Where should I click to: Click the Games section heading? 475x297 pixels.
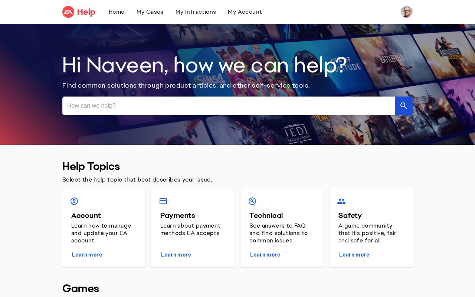pos(81,288)
